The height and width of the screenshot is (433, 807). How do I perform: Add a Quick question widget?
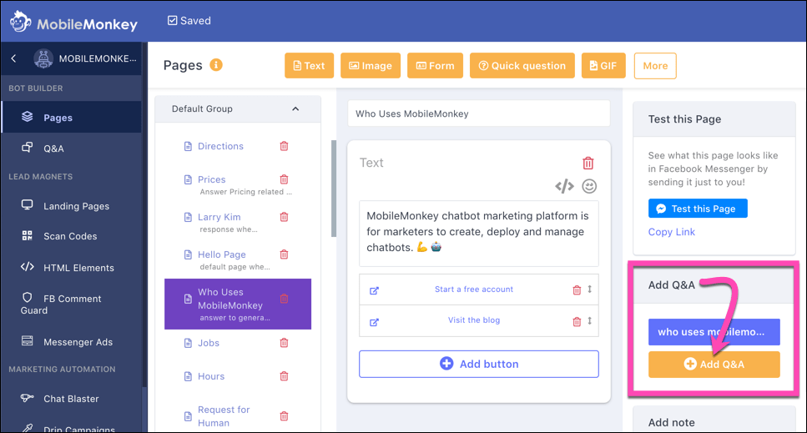pos(522,66)
